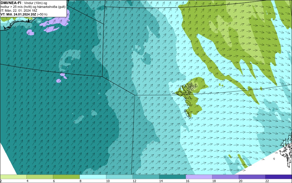Click the 10–12 m/s light teal legend swatch
292x183 pixels.
point(119,177)
